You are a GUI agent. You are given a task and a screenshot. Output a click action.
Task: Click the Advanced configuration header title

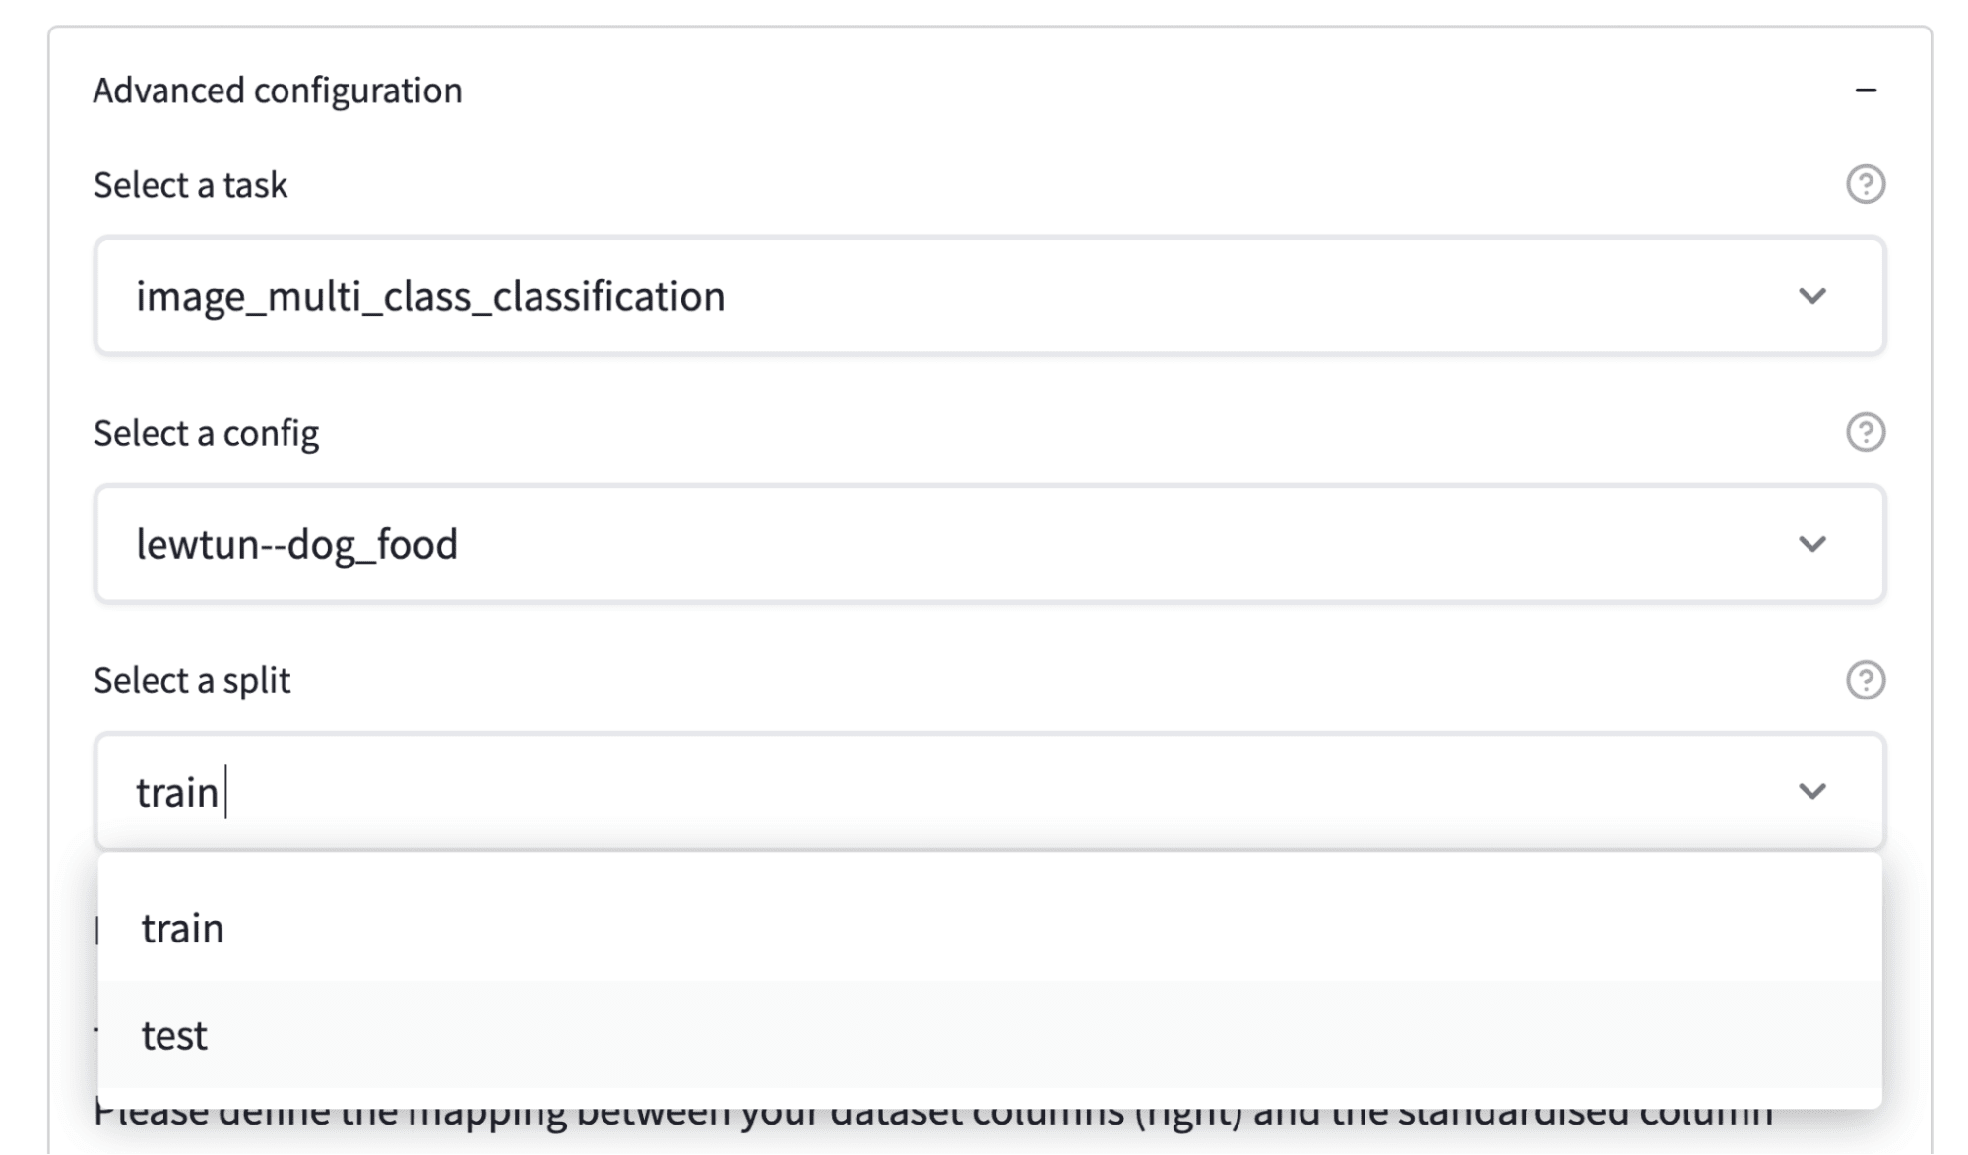pyautogui.click(x=278, y=91)
